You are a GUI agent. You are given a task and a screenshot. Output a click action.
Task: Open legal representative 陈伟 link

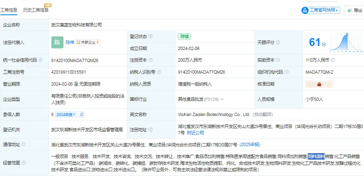[70, 42]
